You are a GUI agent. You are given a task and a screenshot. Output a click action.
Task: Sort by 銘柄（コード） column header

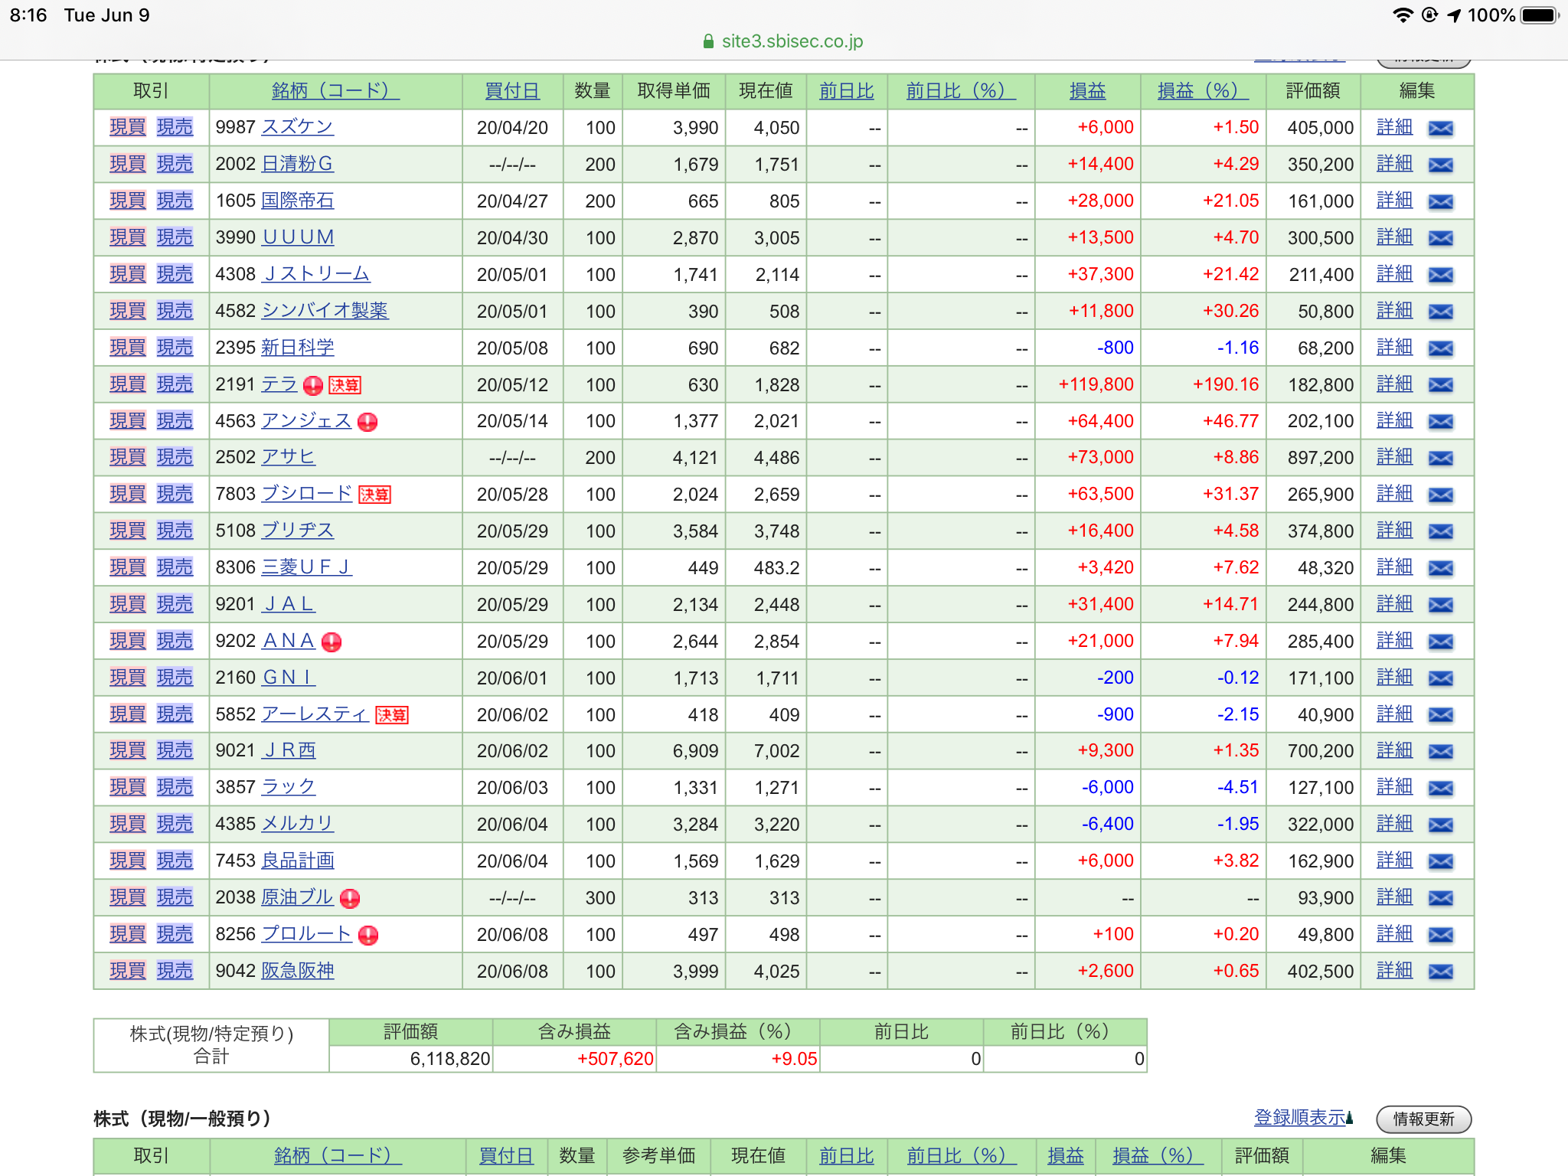[335, 91]
